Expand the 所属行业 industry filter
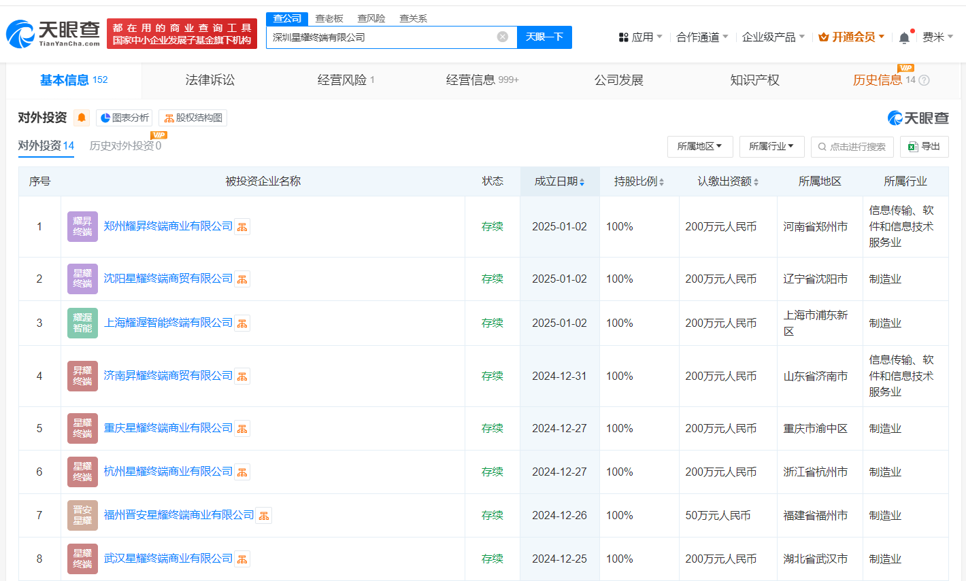 point(771,147)
